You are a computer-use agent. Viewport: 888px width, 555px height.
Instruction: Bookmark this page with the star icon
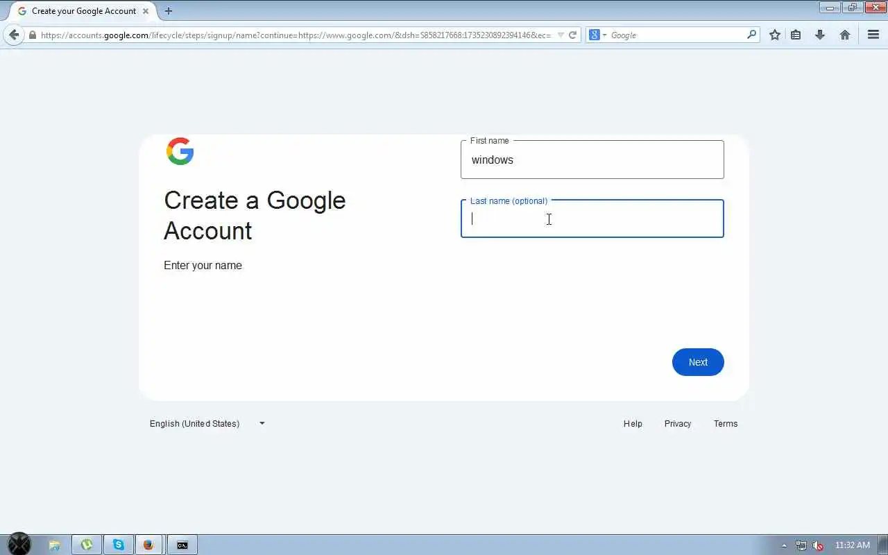coord(775,35)
